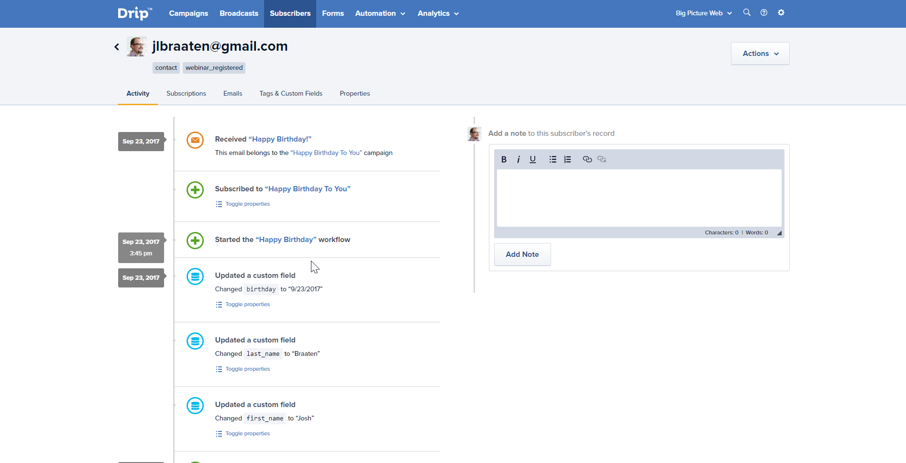The width and height of the screenshot is (906, 463).
Task: Click inside the note text area
Action: coord(639,198)
